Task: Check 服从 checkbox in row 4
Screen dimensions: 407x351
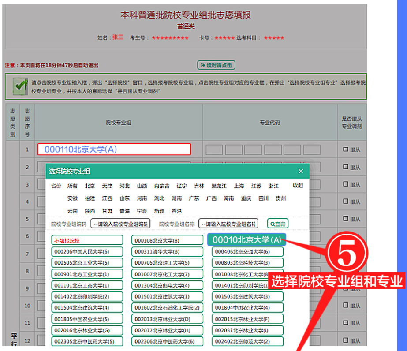Action: (345, 201)
